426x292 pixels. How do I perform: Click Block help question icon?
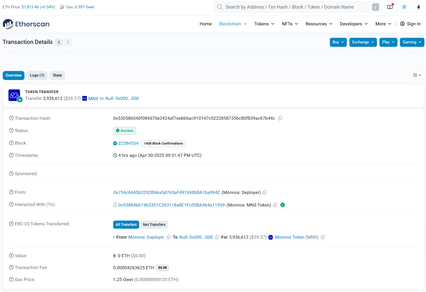pyautogui.click(x=11, y=143)
